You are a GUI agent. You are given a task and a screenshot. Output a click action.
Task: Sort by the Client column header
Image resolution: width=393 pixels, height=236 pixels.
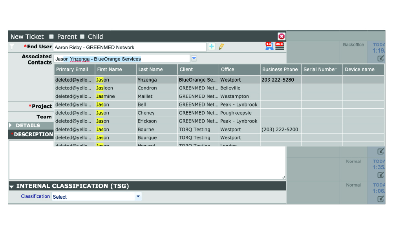pos(186,70)
